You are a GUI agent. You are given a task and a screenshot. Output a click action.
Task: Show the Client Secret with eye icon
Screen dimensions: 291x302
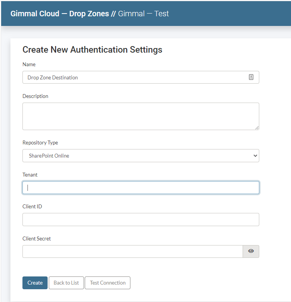pos(251,251)
